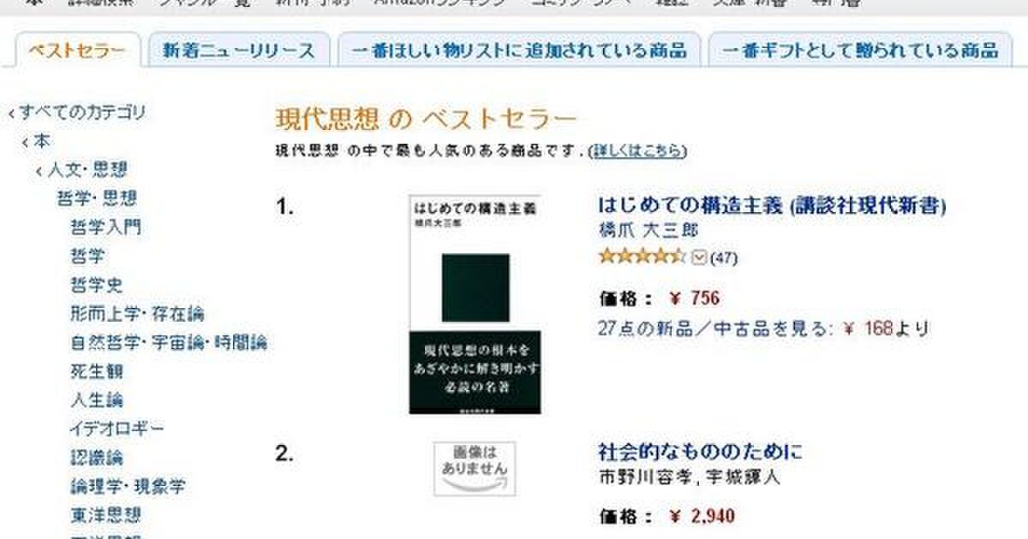1028x539 pixels.
Task: Switch to the 新着ニューリリース tab
Action: [x=239, y=50]
